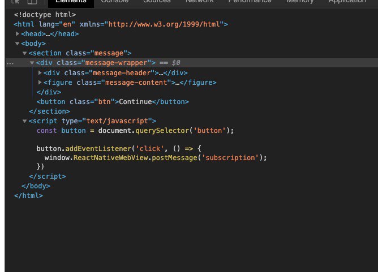Click the closing </html> tag
378x272 pixels.
28,196
